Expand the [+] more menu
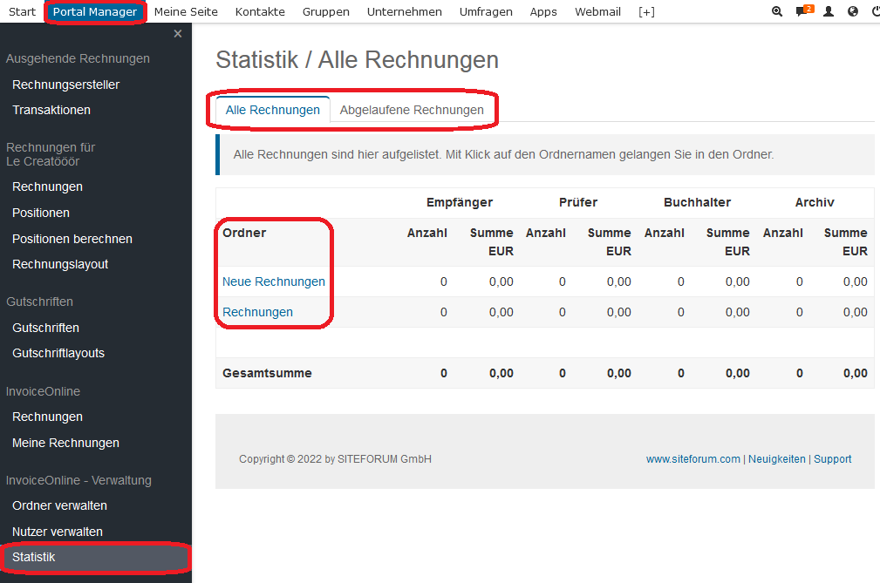Screen dimensions: 880x583 coord(646,12)
